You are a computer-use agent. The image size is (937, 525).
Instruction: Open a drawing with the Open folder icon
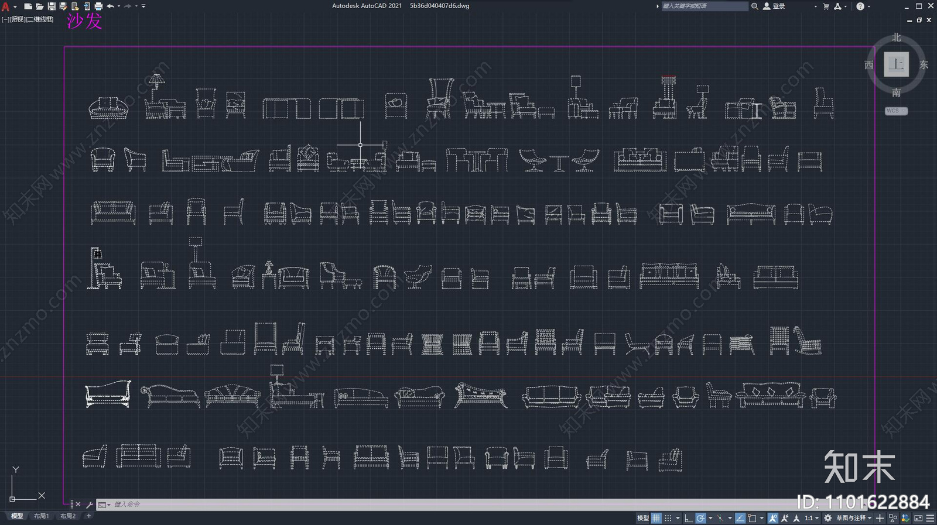click(40, 6)
